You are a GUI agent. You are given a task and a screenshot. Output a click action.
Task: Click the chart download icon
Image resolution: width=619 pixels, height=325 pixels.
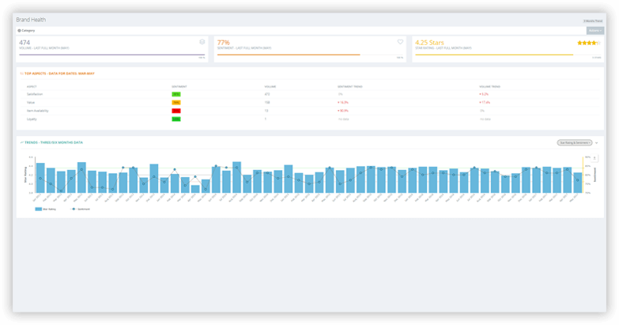tap(594, 158)
